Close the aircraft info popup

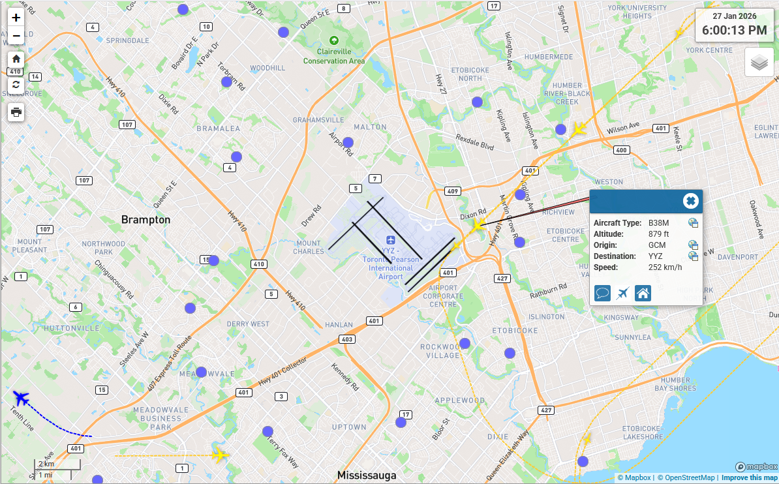point(690,201)
